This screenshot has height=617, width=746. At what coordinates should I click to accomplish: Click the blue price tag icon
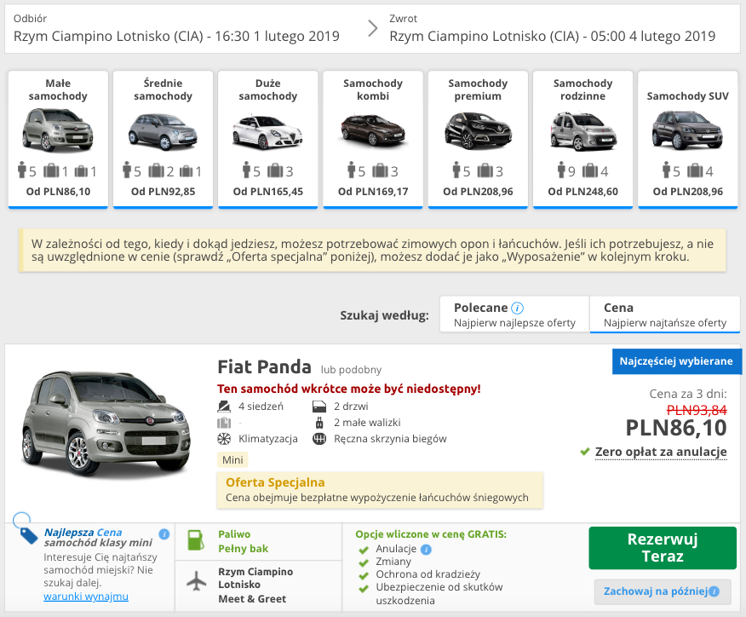(x=28, y=535)
